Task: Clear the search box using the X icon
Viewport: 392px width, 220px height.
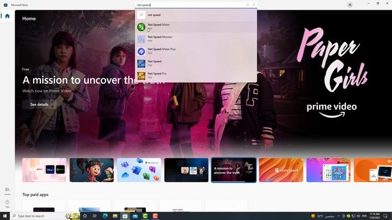Action: coord(247,5)
